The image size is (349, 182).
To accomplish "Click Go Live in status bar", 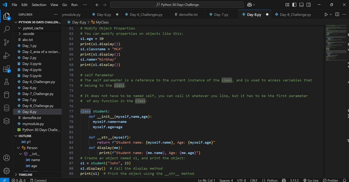I will click(311, 180).
